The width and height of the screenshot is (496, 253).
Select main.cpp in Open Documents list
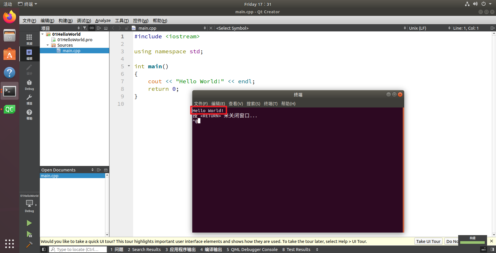72,176
